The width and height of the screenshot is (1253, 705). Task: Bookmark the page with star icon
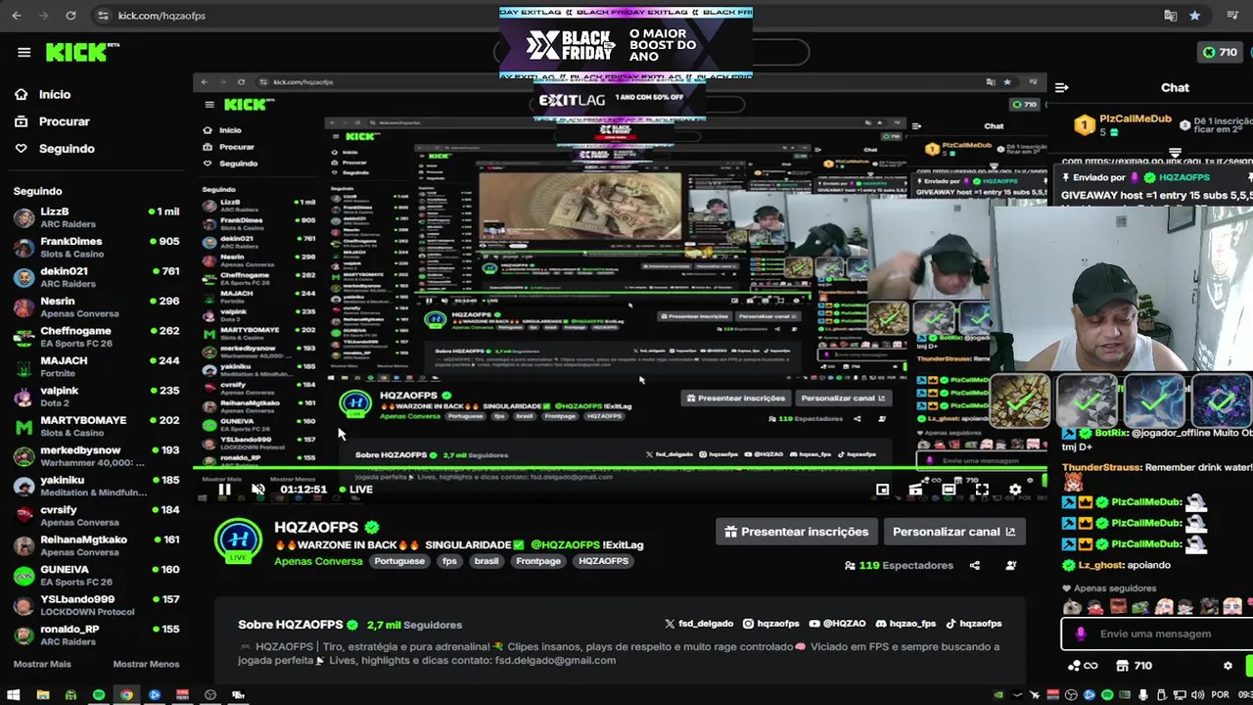point(1194,16)
